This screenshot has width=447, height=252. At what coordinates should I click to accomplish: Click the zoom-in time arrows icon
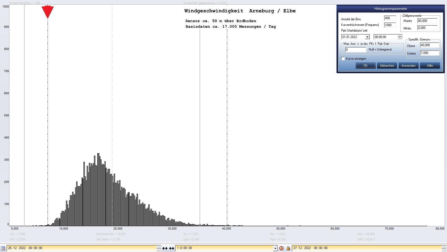[x=165, y=248]
